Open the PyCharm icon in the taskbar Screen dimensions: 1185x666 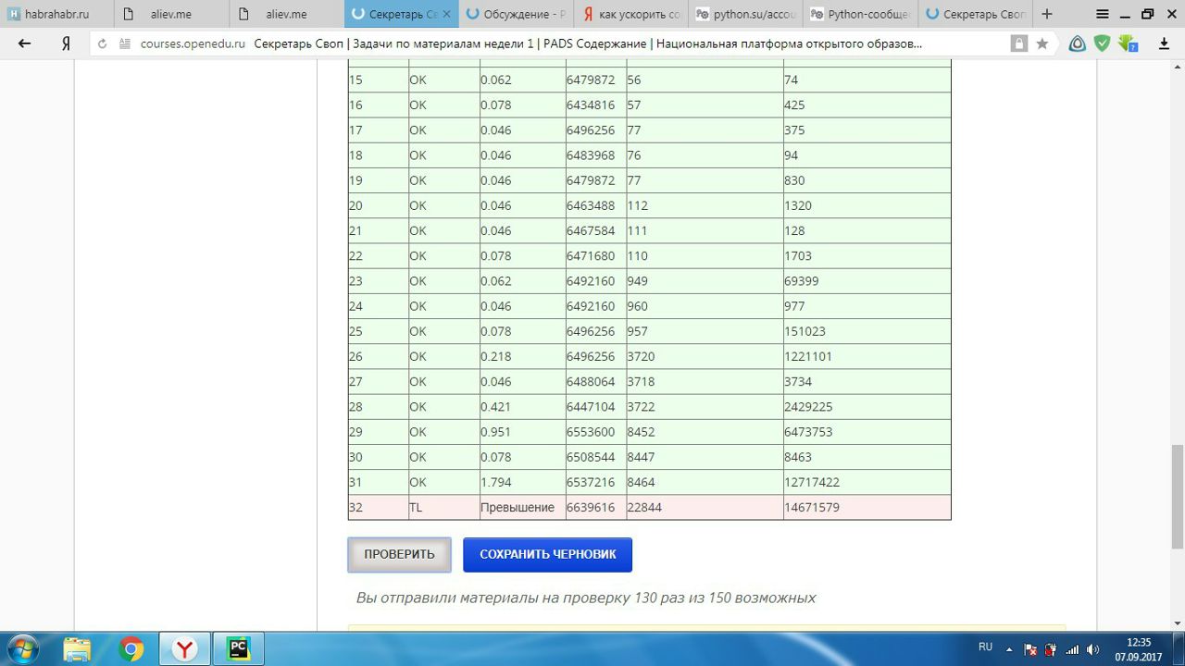[239, 648]
